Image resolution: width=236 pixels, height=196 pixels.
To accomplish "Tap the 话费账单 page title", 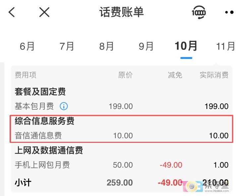I will pos(122,12).
